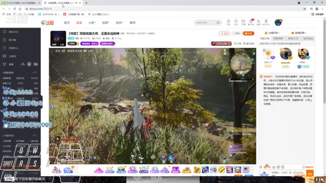Open the 鱼吧 menu item
Image resolution: width=326 pixels, height=183 pixels.
132,23
